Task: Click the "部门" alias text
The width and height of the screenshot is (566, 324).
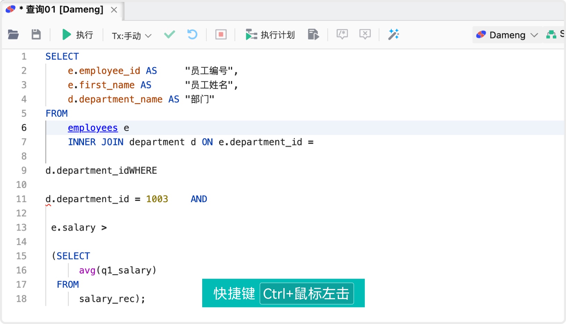Action: click(x=199, y=99)
